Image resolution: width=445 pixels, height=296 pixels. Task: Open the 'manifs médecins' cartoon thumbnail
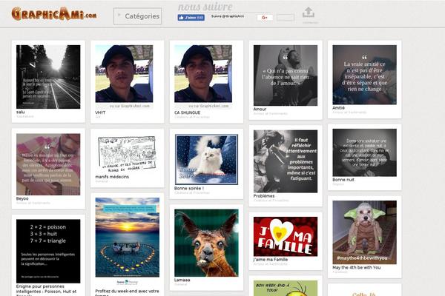(127, 153)
